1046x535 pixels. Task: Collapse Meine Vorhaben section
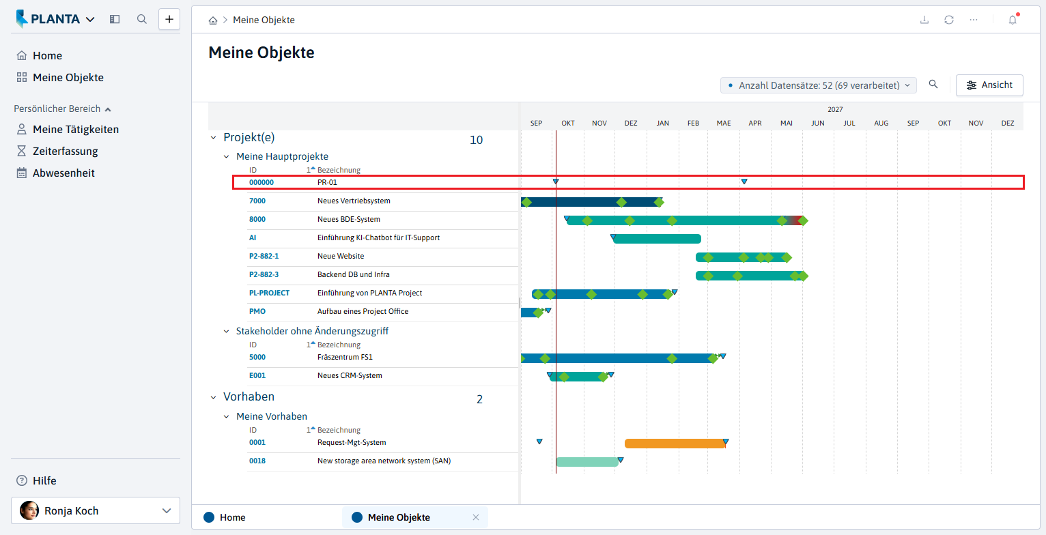pos(227,417)
